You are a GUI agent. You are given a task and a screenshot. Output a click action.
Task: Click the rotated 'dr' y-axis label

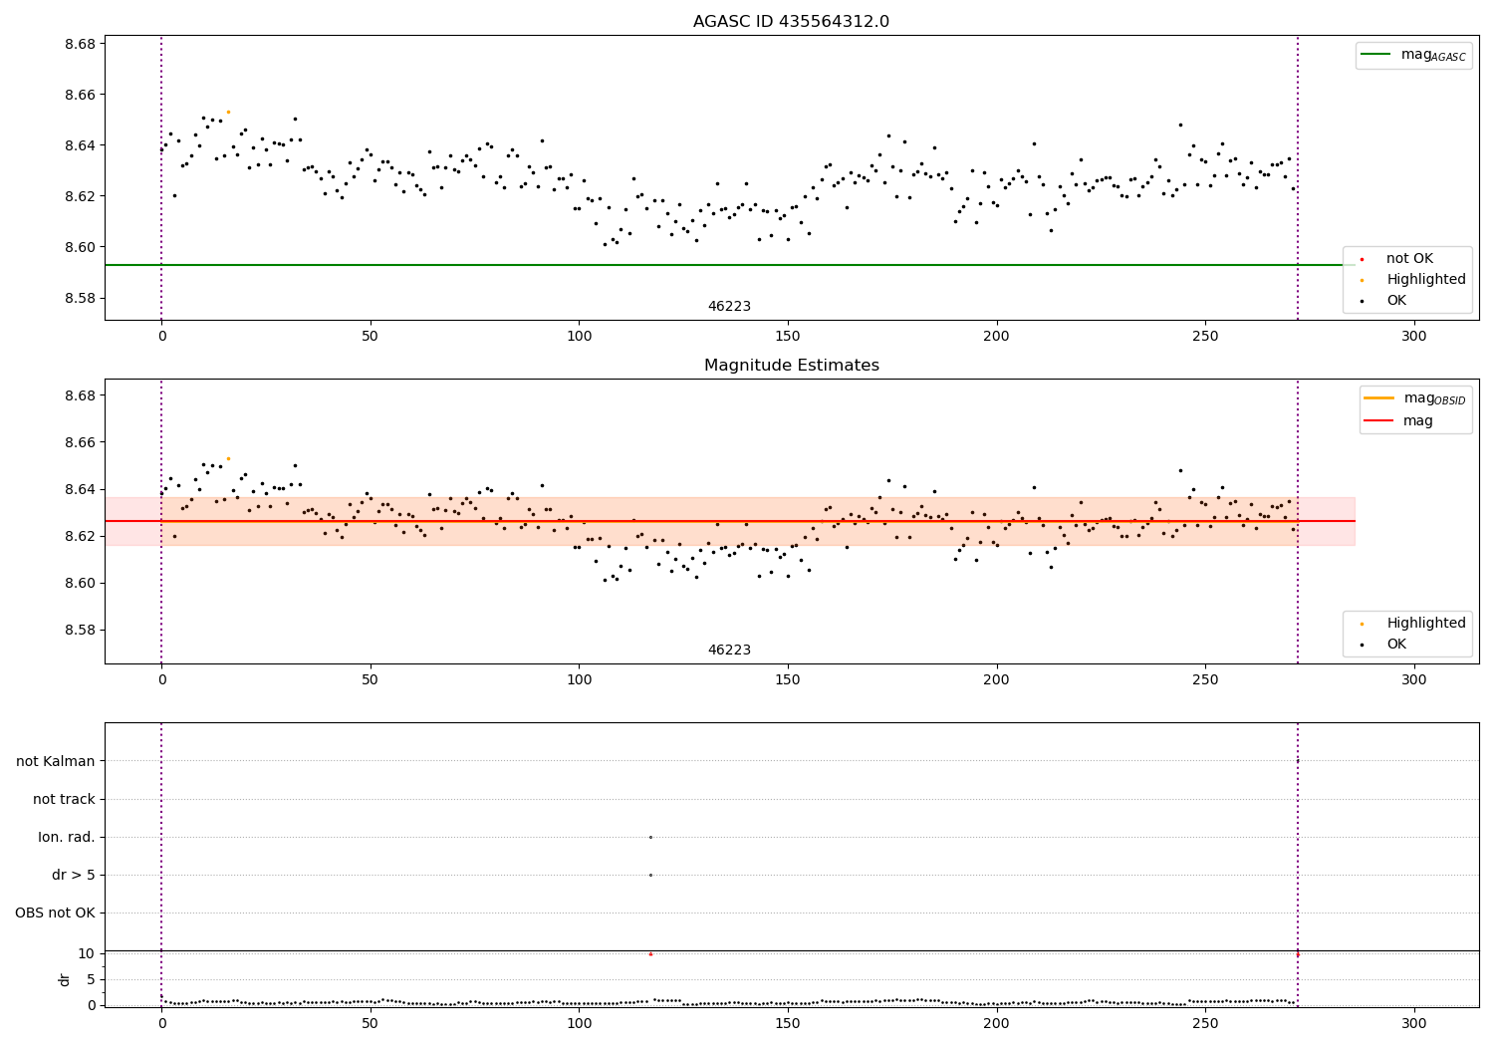pos(65,979)
